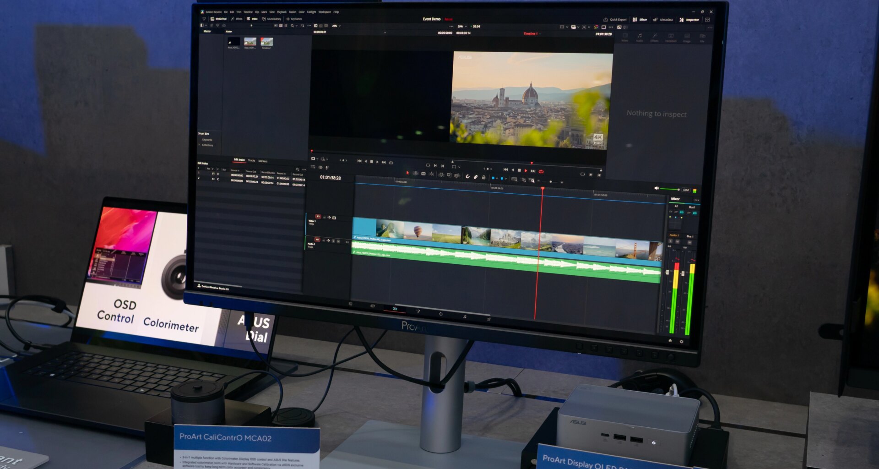Play the source viewer clip

[x=377, y=162]
